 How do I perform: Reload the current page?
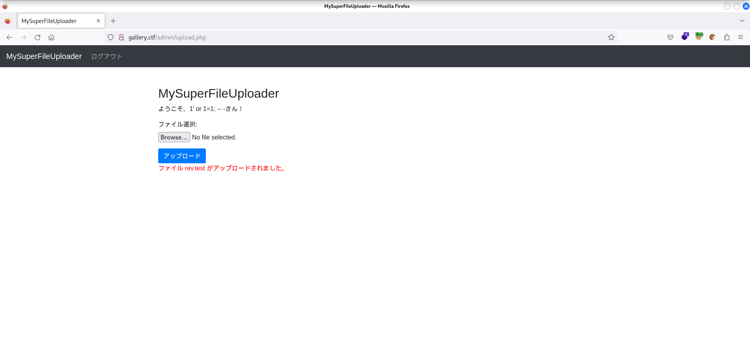click(37, 37)
